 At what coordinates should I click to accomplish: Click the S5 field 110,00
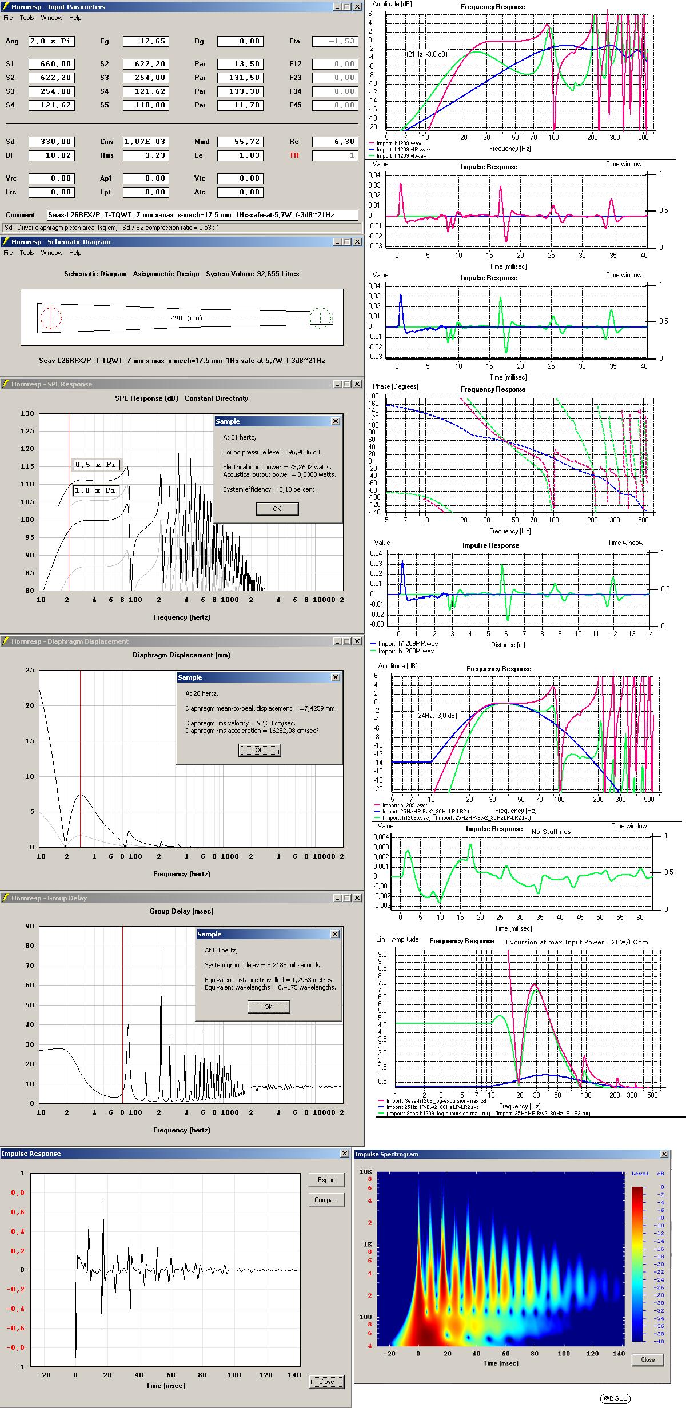(146, 105)
